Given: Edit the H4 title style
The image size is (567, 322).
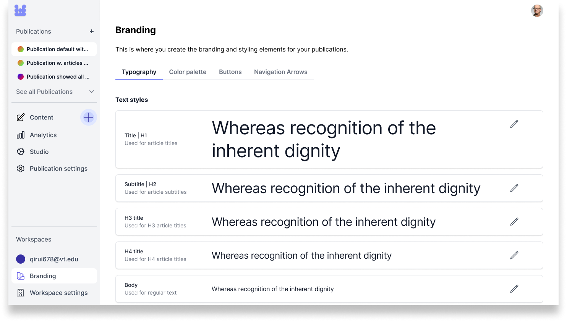Looking at the screenshot, I should [x=514, y=255].
